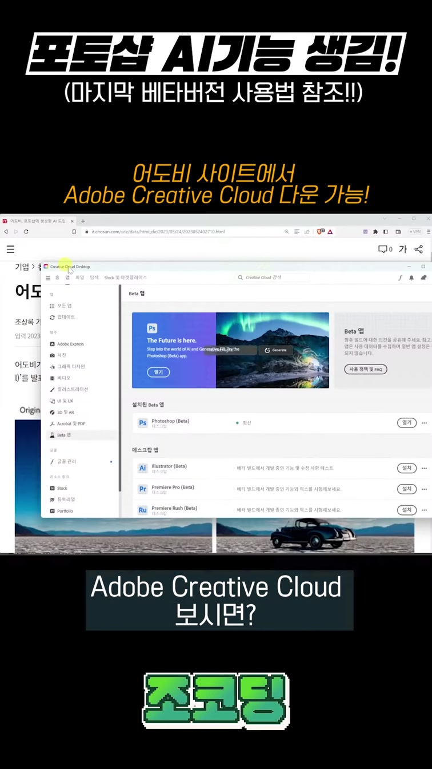Select the 모든 앱 grid icon
Viewport: 432px width, 769px height.
pyautogui.click(x=53, y=306)
